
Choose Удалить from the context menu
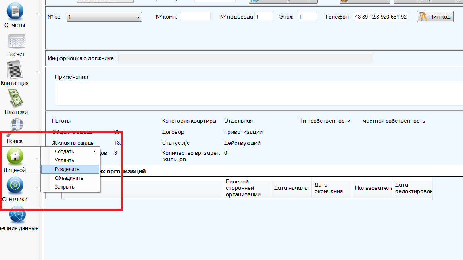(65, 160)
